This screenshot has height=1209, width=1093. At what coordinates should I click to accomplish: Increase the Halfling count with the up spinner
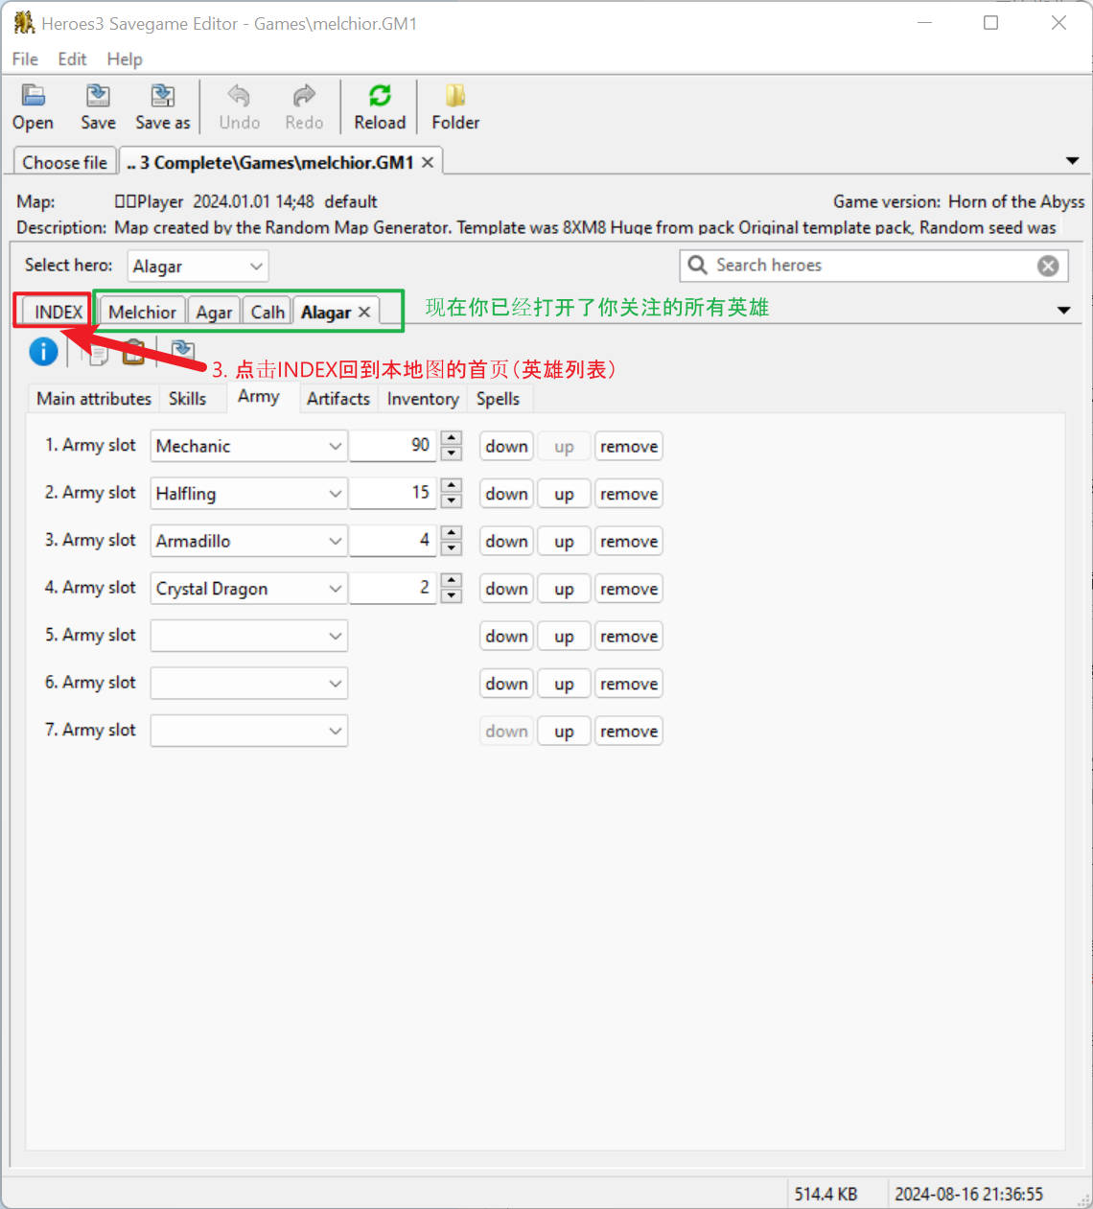tap(452, 486)
